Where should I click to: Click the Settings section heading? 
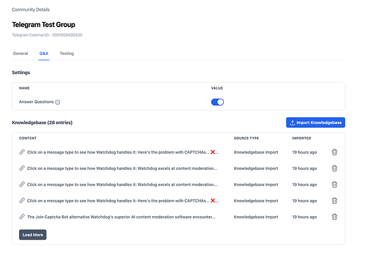click(21, 73)
